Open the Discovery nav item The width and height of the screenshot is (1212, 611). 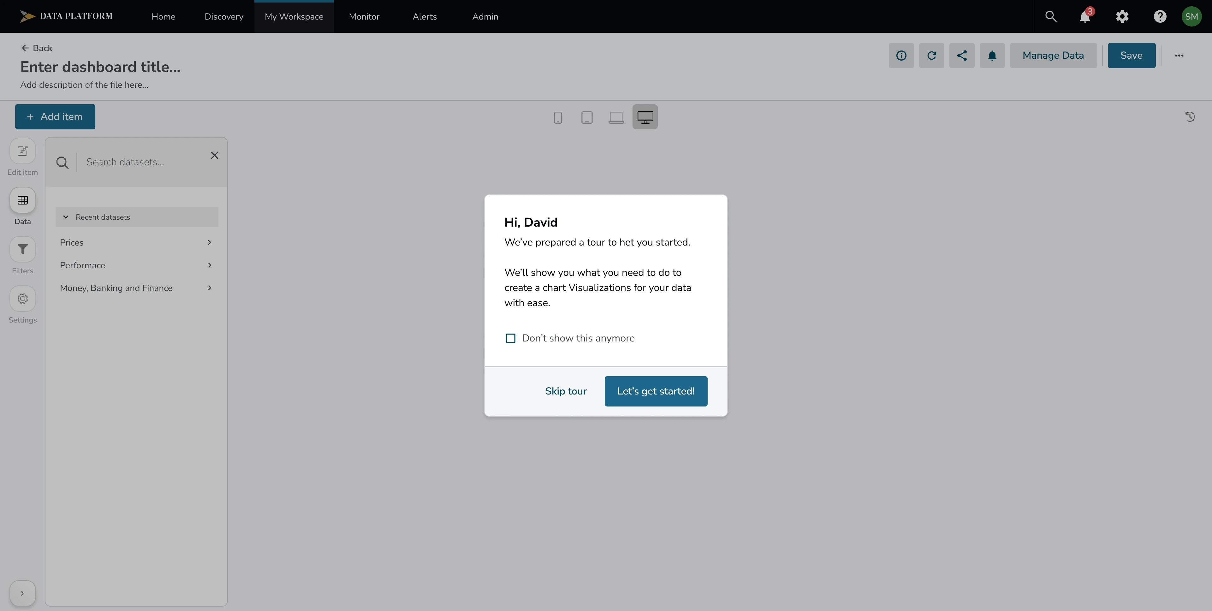pyautogui.click(x=224, y=16)
